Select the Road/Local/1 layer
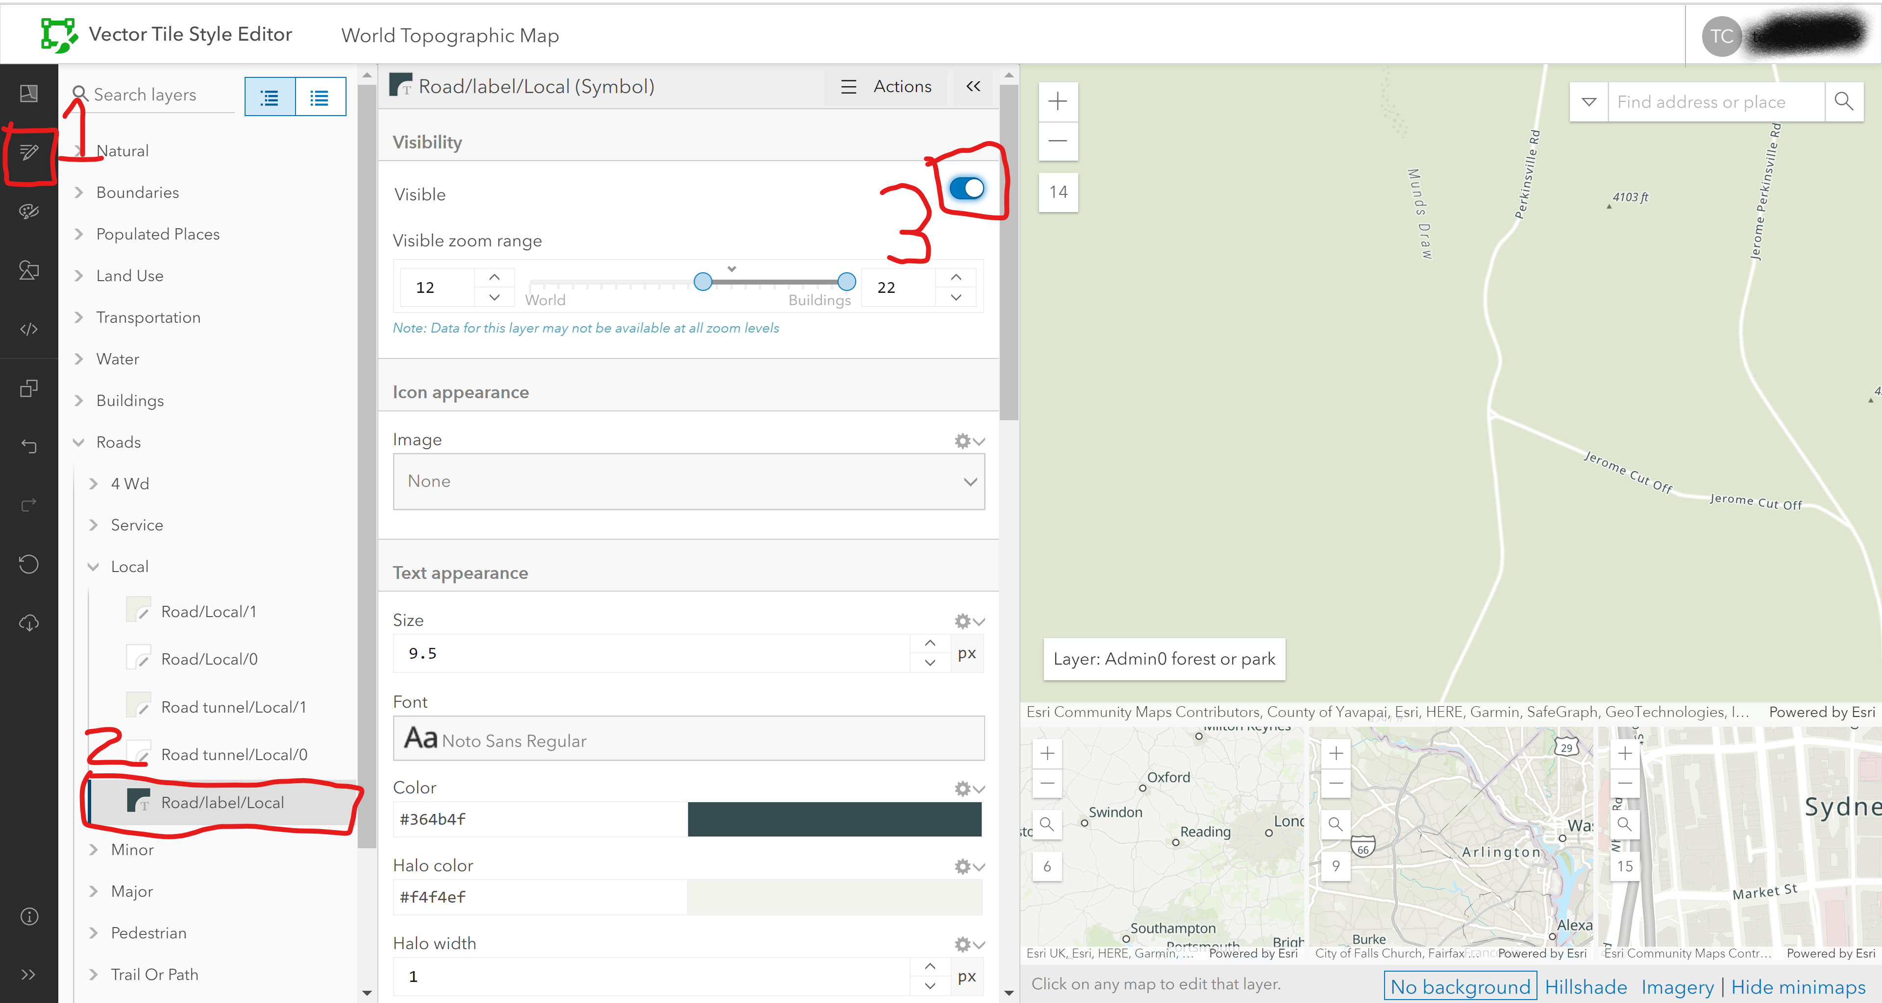Screen dimensions: 1882x1003 [x=208, y=612]
